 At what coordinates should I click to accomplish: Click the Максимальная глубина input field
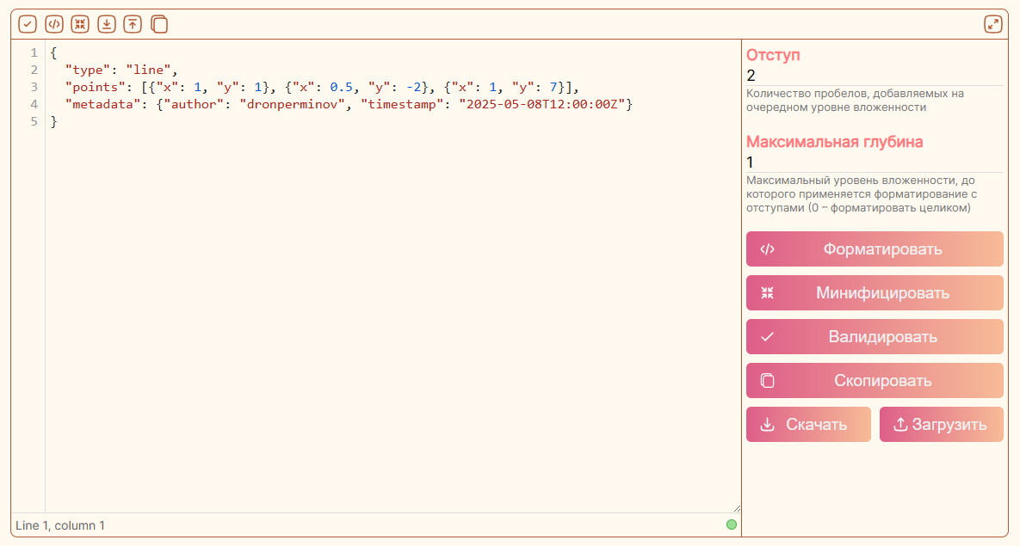[875, 163]
